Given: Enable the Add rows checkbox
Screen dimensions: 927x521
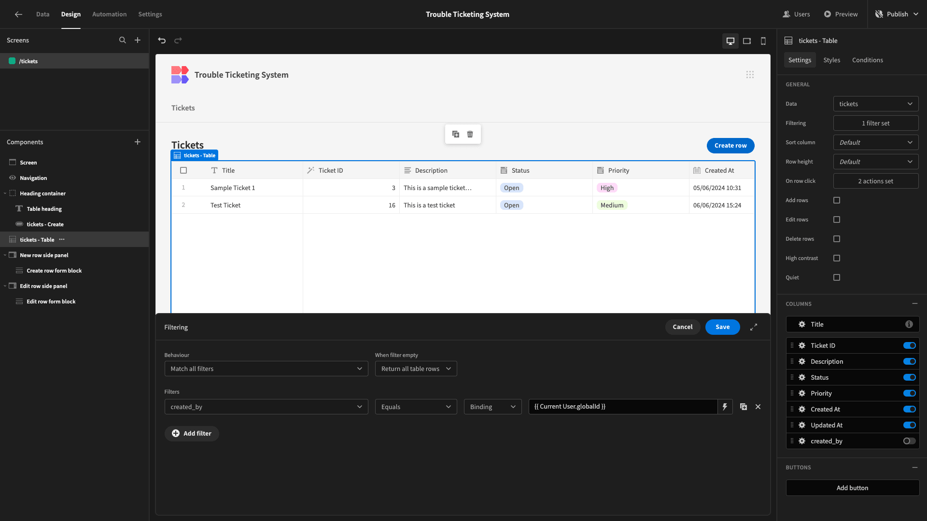Looking at the screenshot, I should click(837, 200).
